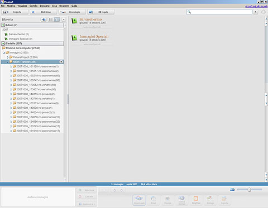The image size is (268, 208).
Task: Open the Visualizza menu
Action: point(22,6)
